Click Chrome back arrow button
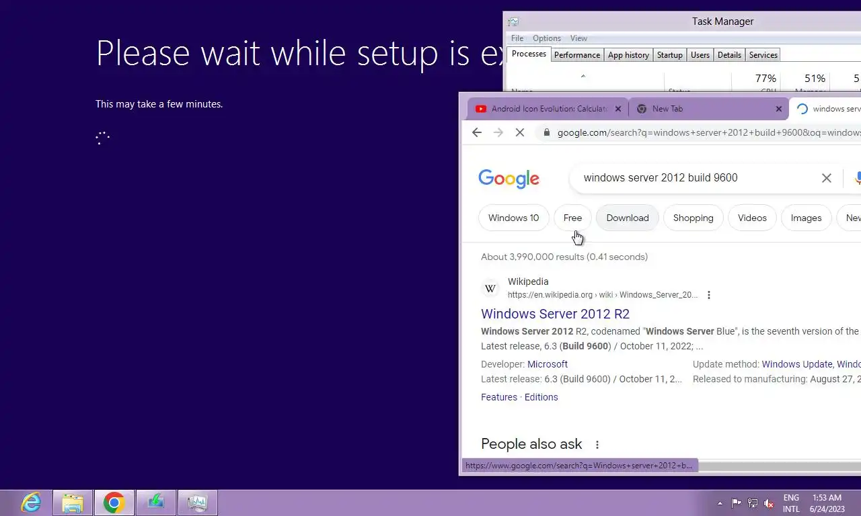The width and height of the screenshot is (861, 516). coord(477,132)
